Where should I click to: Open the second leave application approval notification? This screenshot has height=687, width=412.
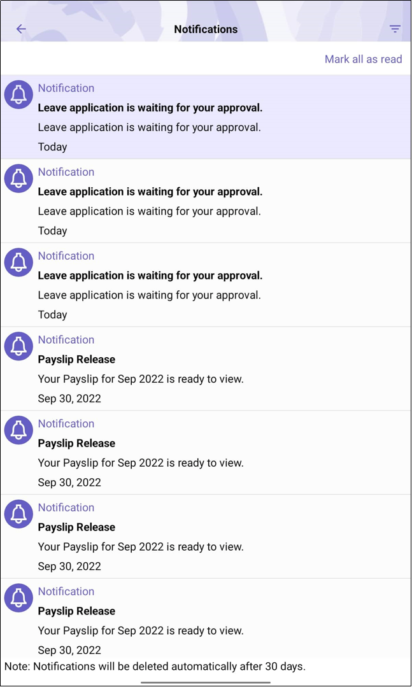pyautogui.click(x=206, y=201)
